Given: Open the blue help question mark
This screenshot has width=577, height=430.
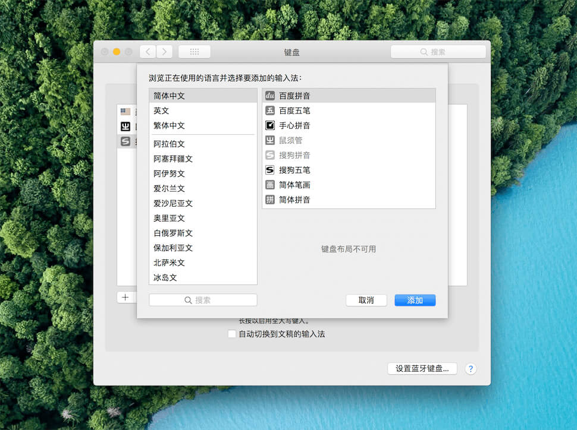Looking at the screenshot, I should tap(471, 369).
